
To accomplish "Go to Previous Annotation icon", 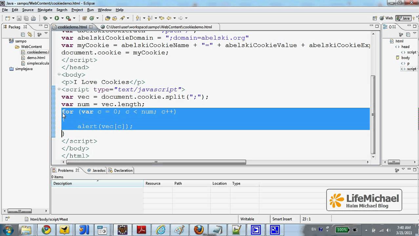I will coord(150,18).
